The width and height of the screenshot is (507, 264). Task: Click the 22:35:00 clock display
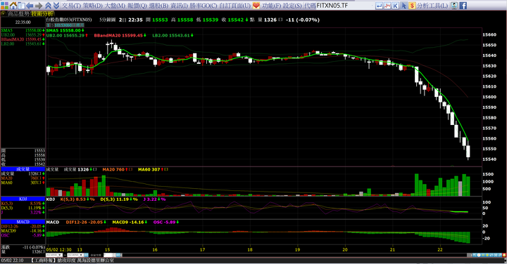[23, 22]
